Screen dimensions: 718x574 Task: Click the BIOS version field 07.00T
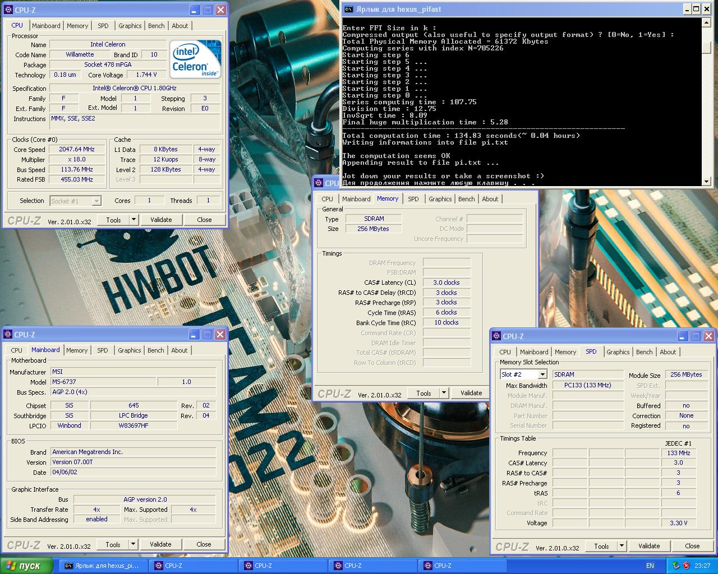pyautogui.click(x=133, y=462)
